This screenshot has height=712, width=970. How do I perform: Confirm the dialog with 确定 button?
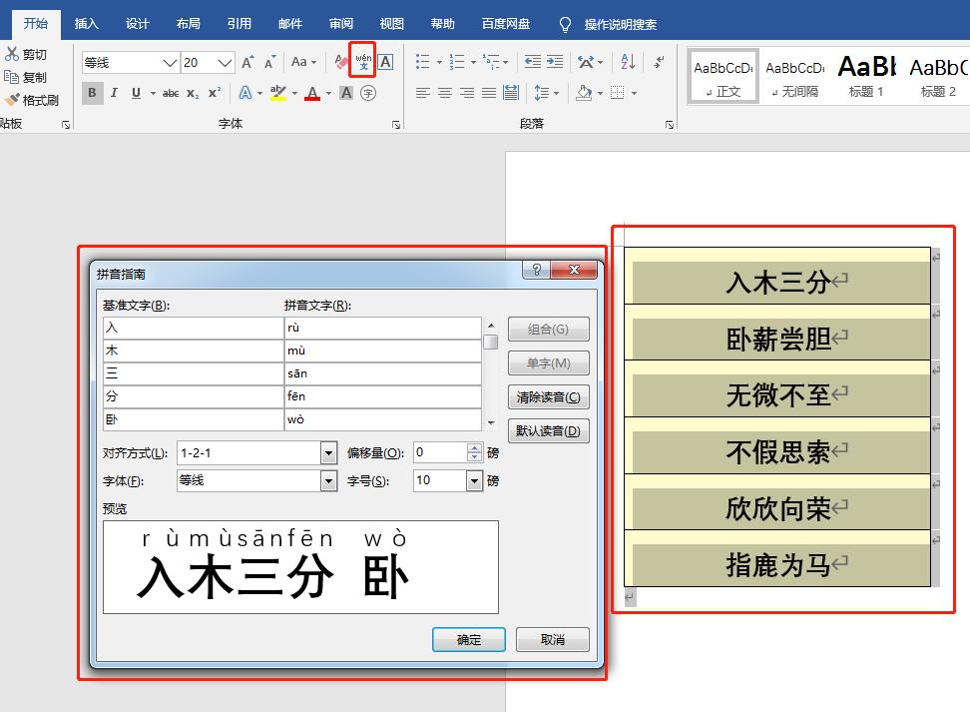468,639
